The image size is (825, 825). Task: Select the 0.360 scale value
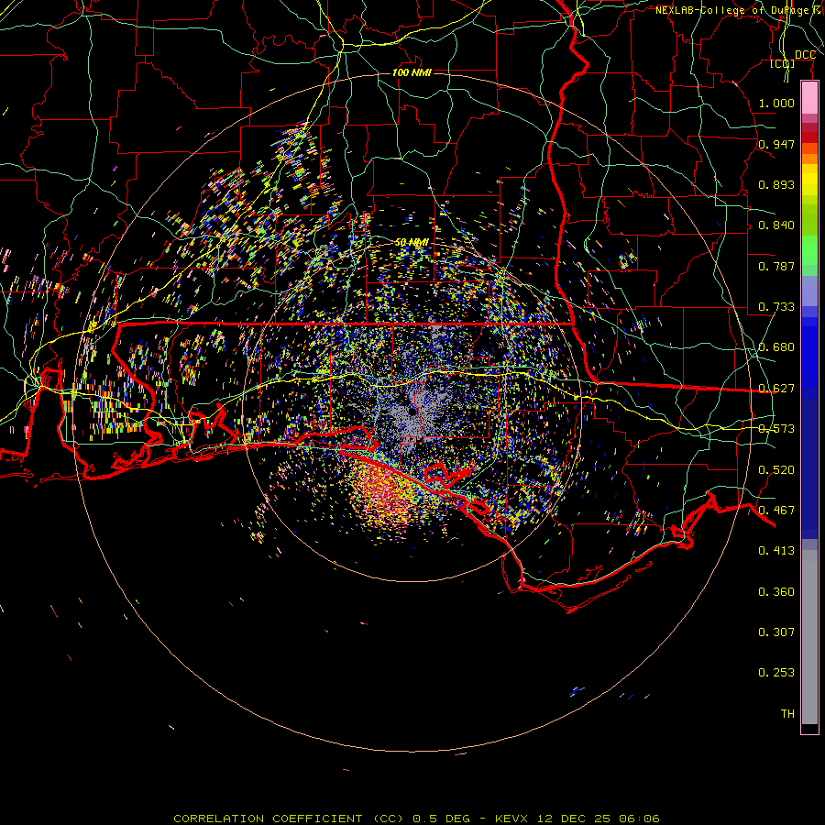coord(776,592)
